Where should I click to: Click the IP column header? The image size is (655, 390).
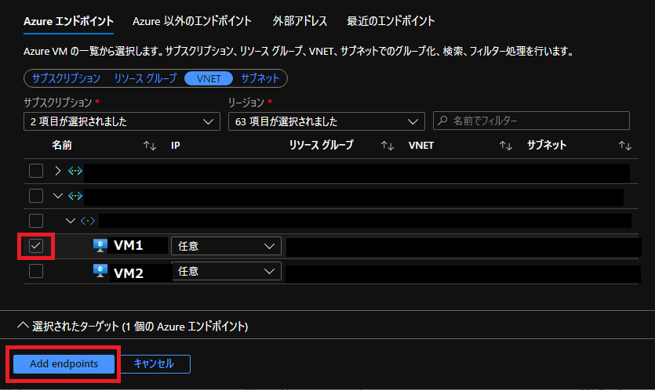(176, 146)
